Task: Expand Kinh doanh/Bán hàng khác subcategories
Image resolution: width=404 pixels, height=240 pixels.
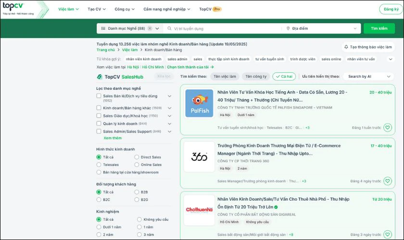Action: click(x=169, y=108)
